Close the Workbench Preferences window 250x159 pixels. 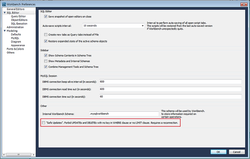244,4
